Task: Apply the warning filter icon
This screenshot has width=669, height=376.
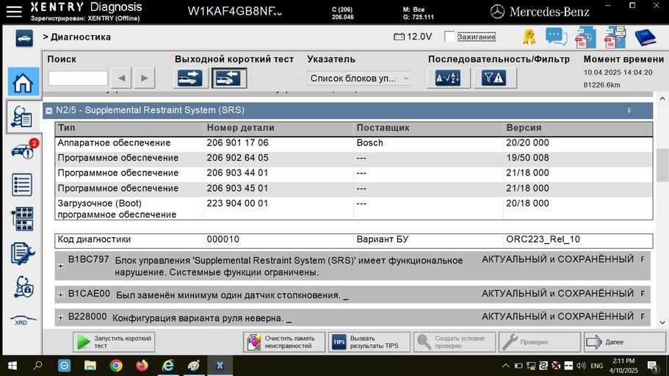Action: coord(494,78)
